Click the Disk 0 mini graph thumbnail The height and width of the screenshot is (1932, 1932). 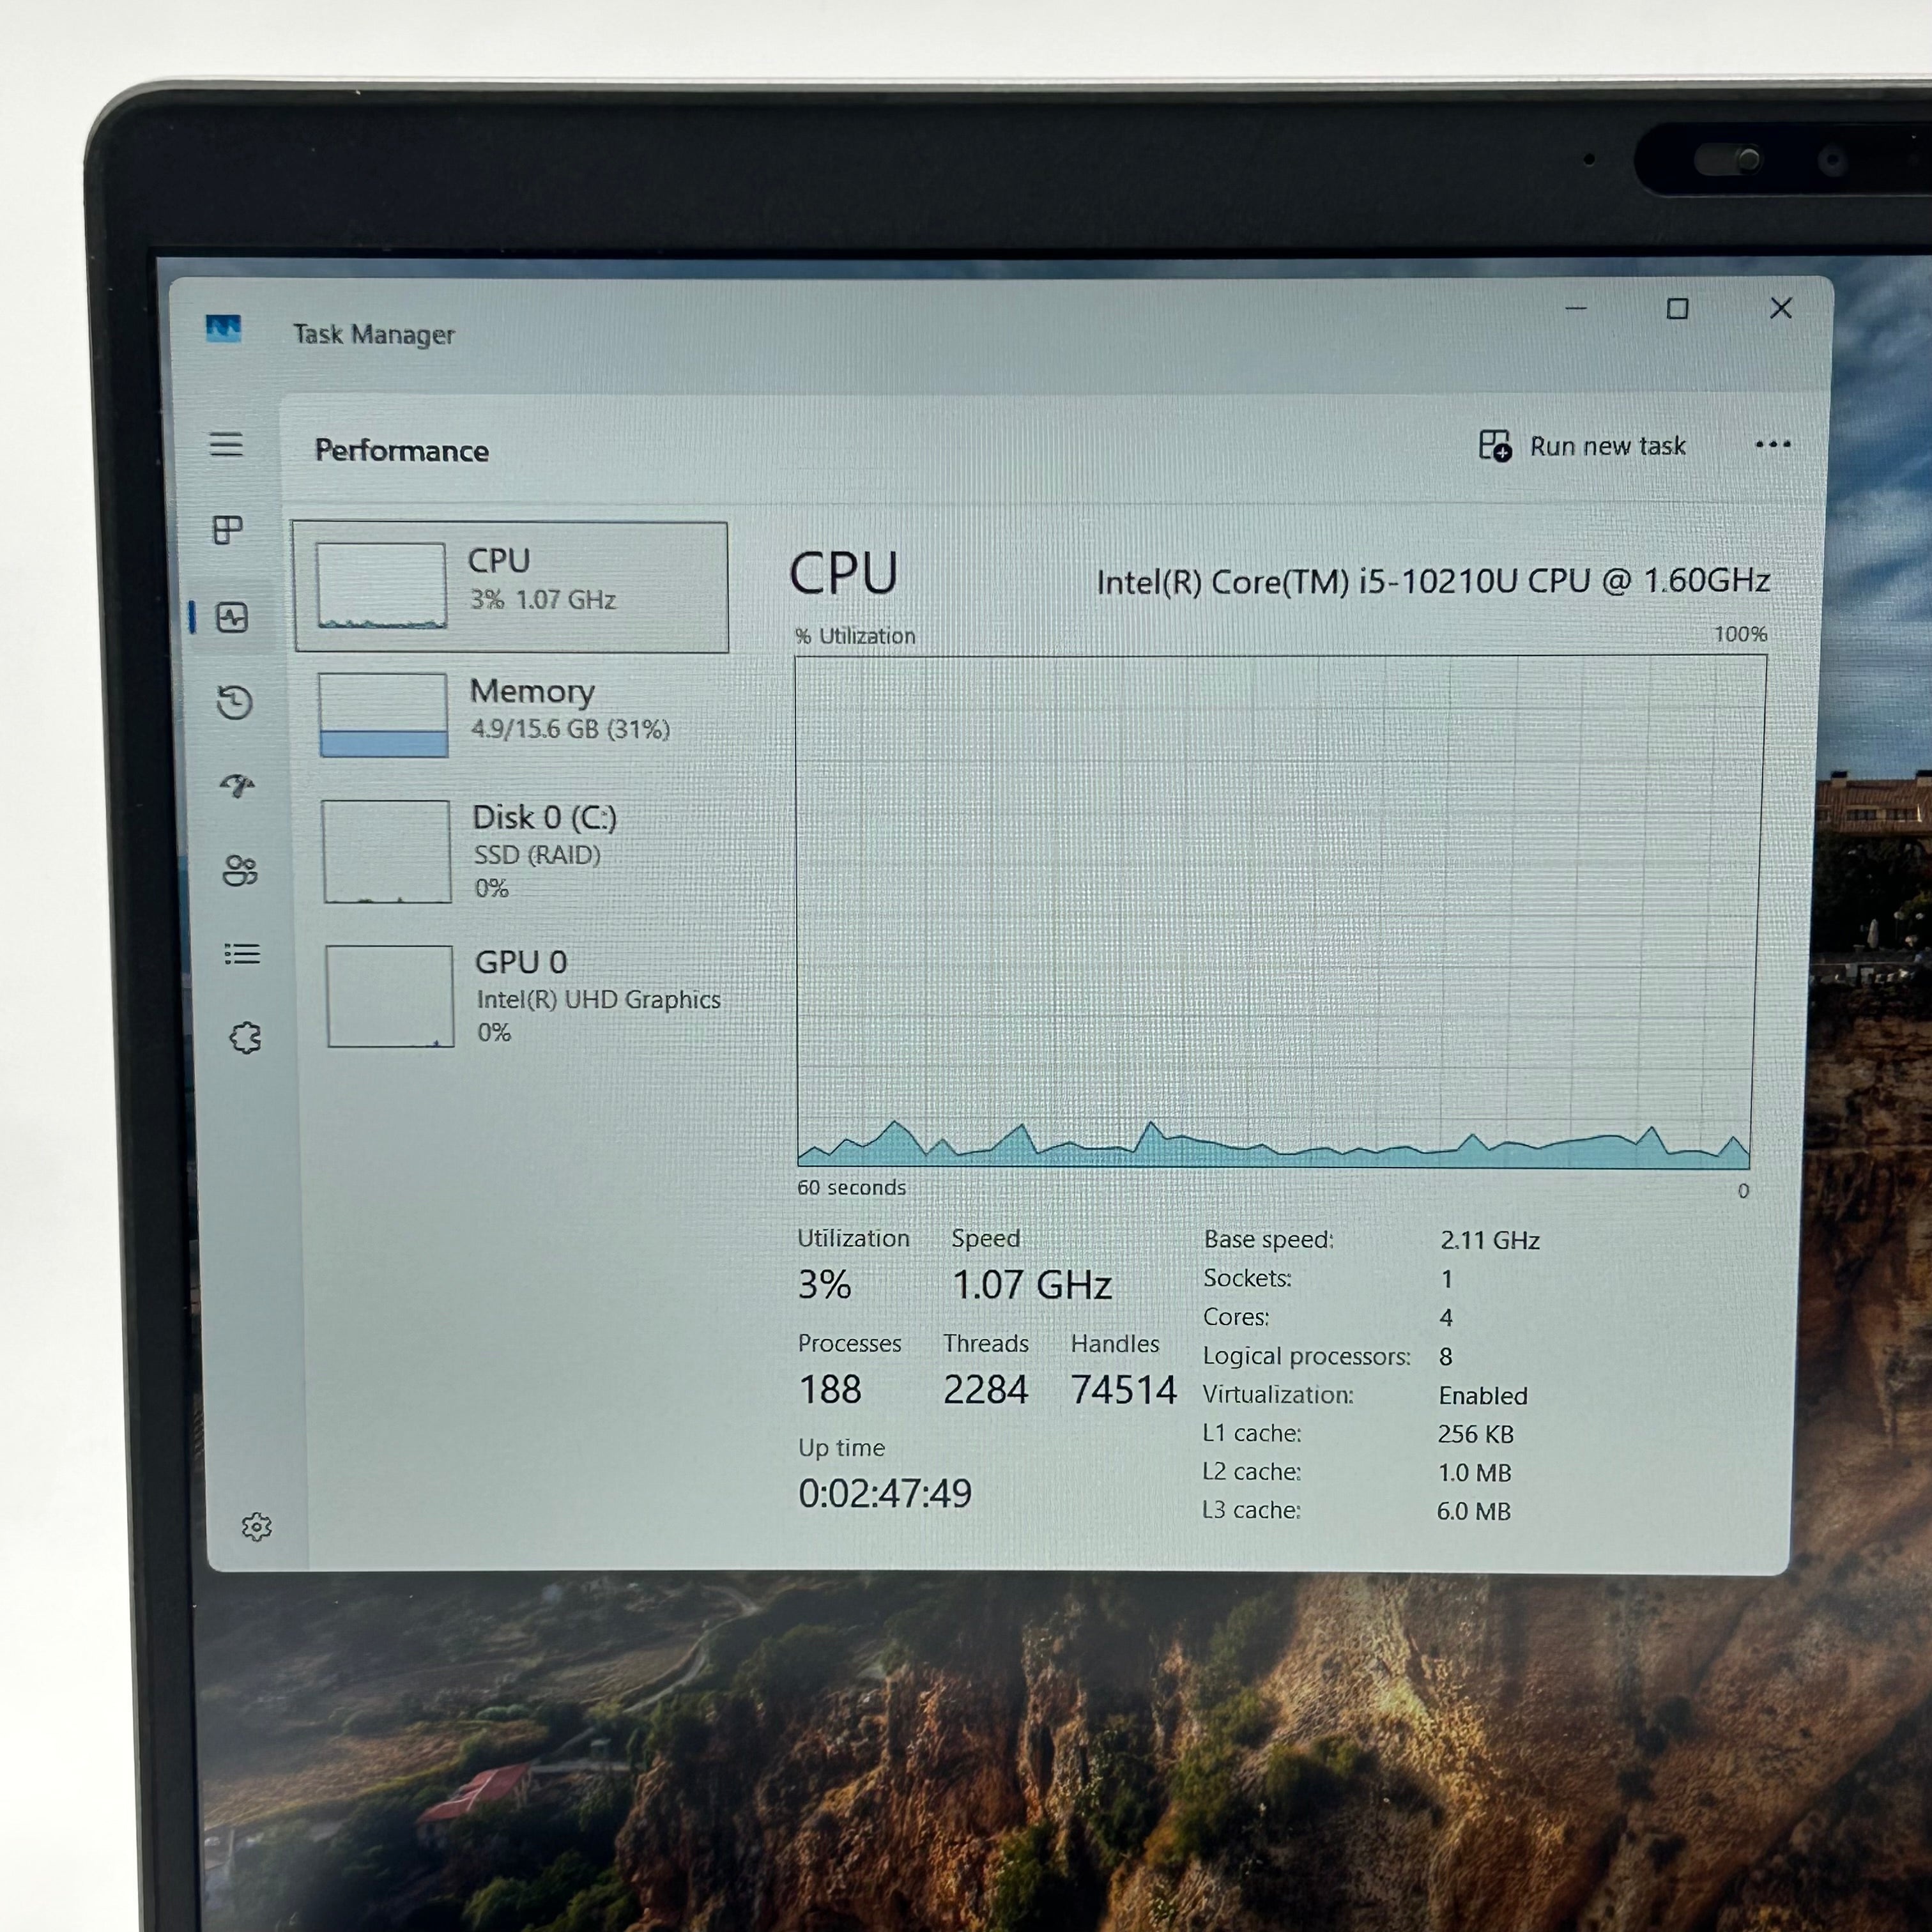tap(386, 851)
